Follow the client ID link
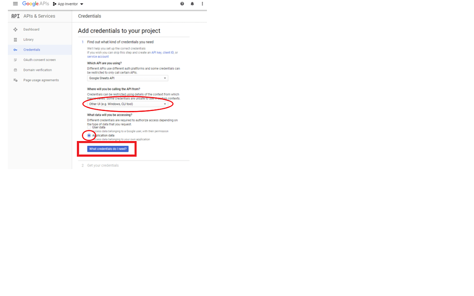The image size is (474, 296). pos(168,53)
